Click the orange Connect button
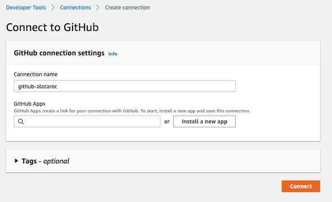 301,187
